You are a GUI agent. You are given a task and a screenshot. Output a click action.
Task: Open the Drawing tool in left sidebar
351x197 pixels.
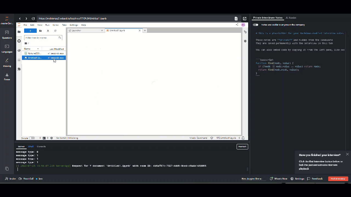[x=7, y=62]
